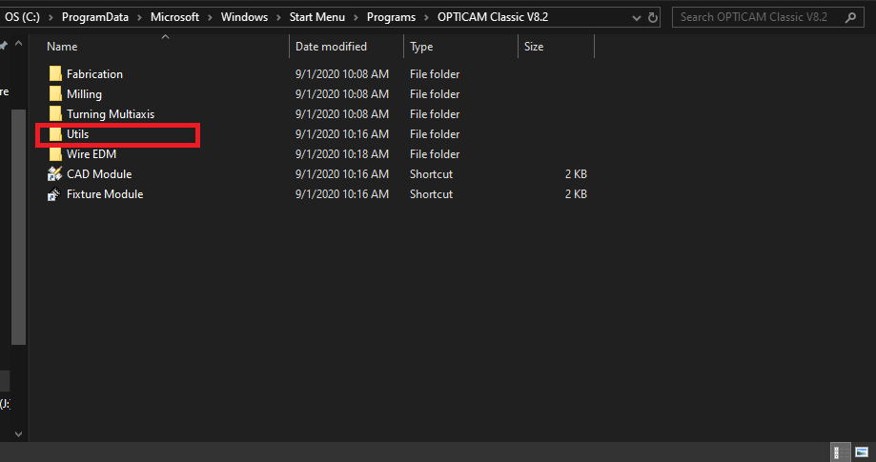Select the Wire EDM folder icon
The width and height of the screenshot is (876, 462).
(x=55, y=154)
